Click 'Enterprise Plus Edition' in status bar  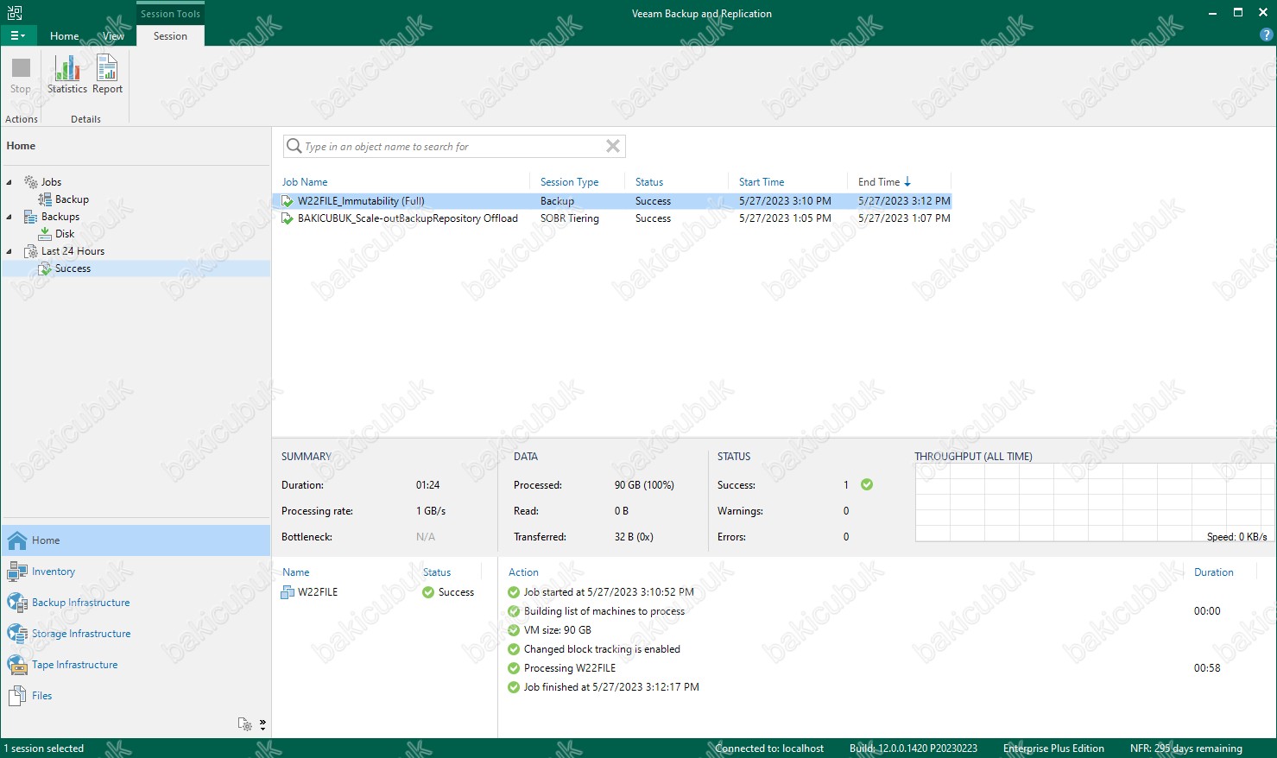(1053, 749)
